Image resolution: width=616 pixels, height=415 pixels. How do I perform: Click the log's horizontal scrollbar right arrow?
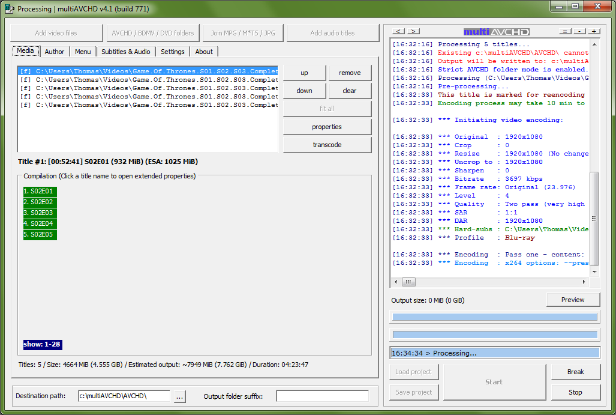pyautogui.click(x=585, y=282)
